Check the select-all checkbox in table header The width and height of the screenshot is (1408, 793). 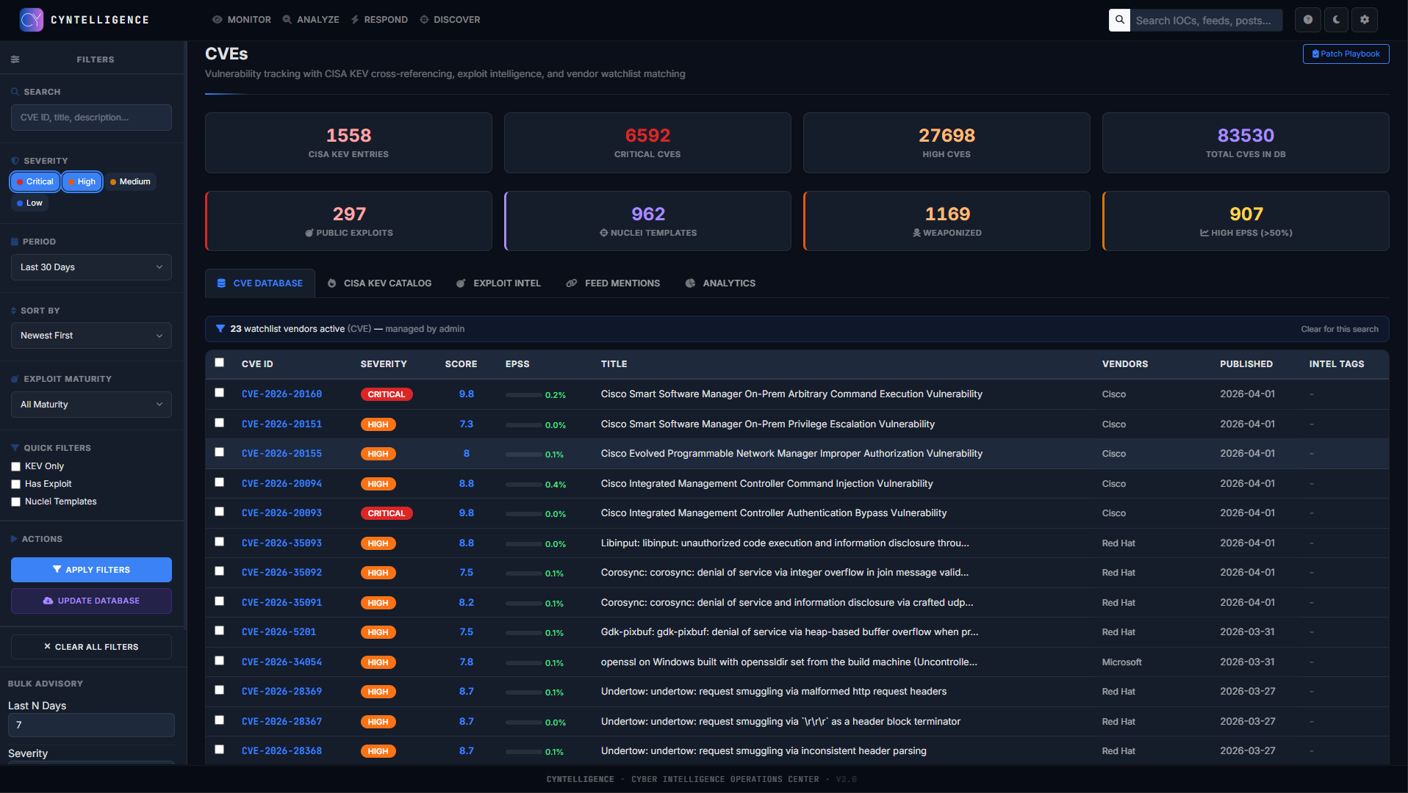tap(219, 363)
